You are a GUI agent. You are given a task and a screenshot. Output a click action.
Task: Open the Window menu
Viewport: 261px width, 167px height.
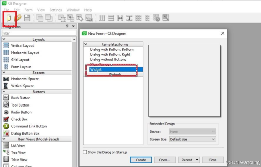pyautogui.click(x=73, y=10)
